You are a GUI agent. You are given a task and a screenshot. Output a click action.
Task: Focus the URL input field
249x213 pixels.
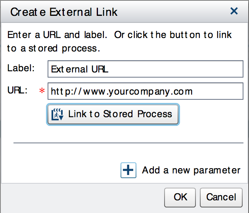145,92
